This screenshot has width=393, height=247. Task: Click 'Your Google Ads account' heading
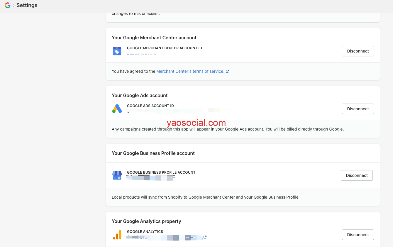click(140, 95)
